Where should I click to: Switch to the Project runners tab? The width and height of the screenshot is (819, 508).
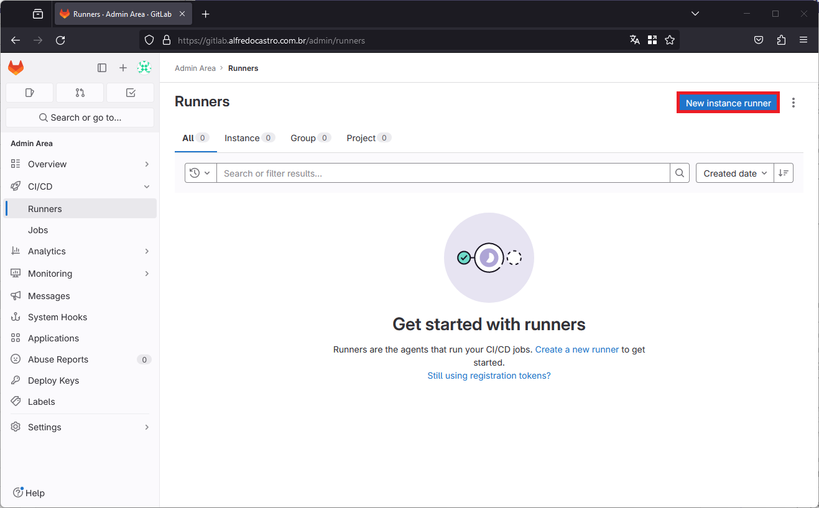click(x=369, y=138)
